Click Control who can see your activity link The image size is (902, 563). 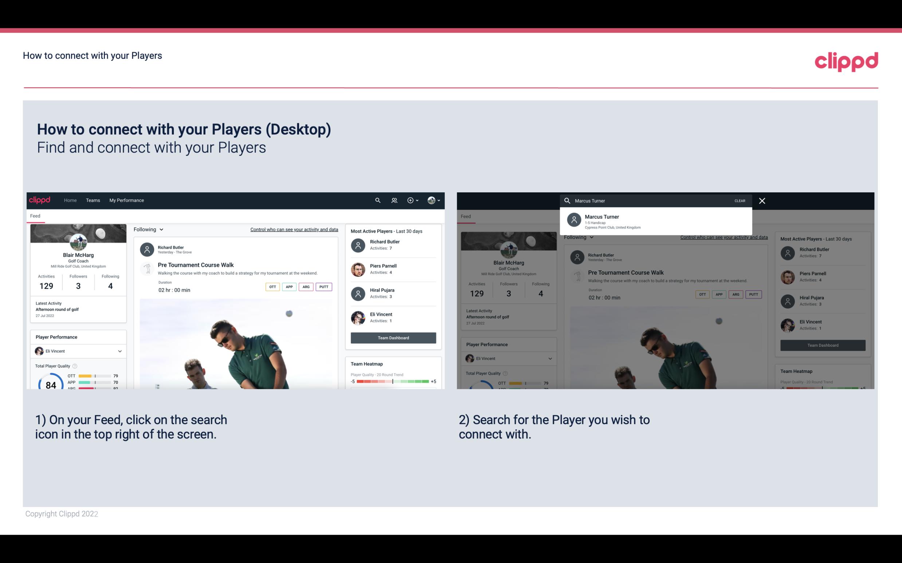(294, 229)
